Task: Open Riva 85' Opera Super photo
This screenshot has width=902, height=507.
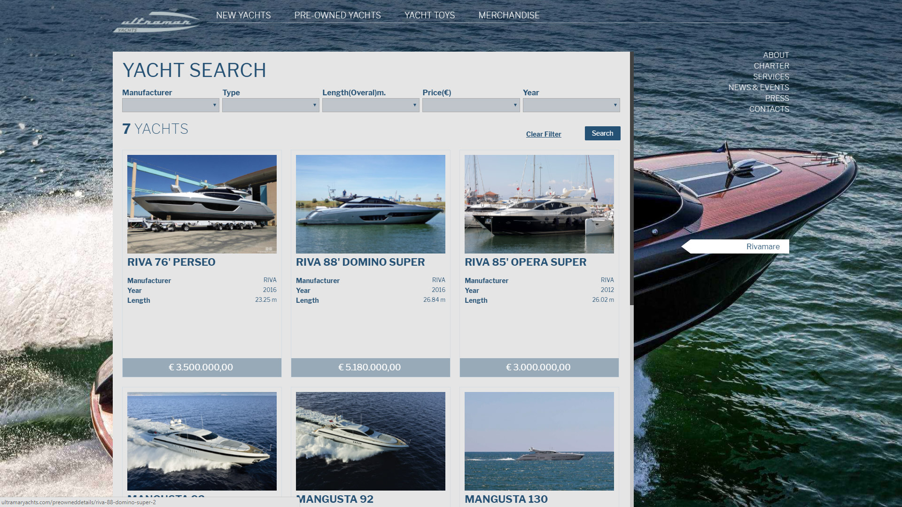Action: [x=539, y=204]
